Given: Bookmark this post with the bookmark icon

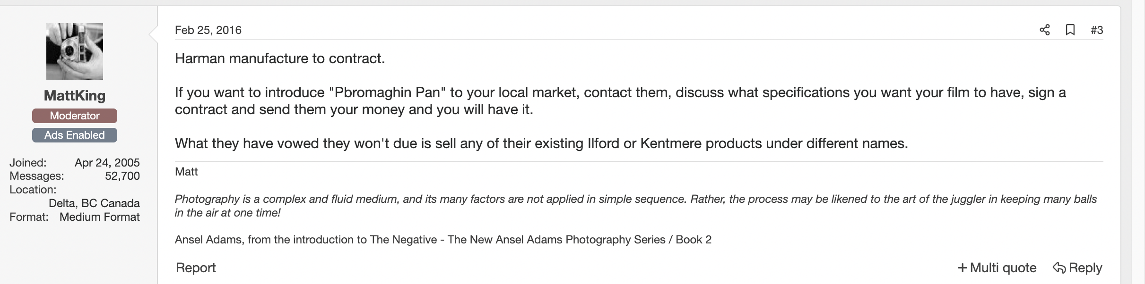Looking at the screenshot, I should (1070, 30).
